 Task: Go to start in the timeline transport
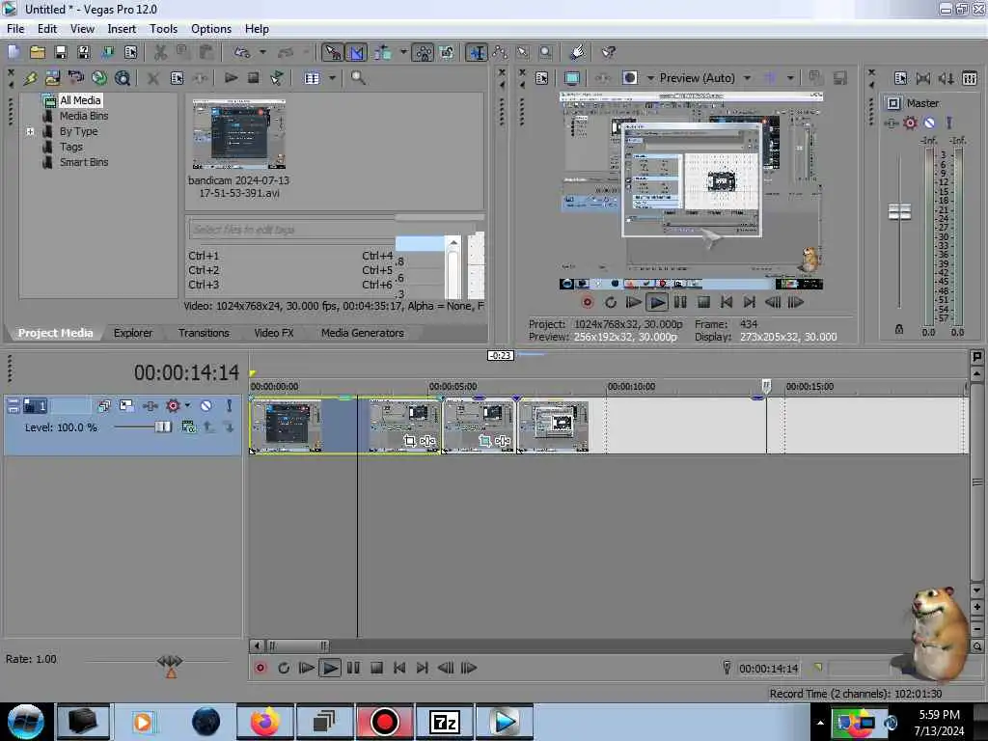click(399, 668)
